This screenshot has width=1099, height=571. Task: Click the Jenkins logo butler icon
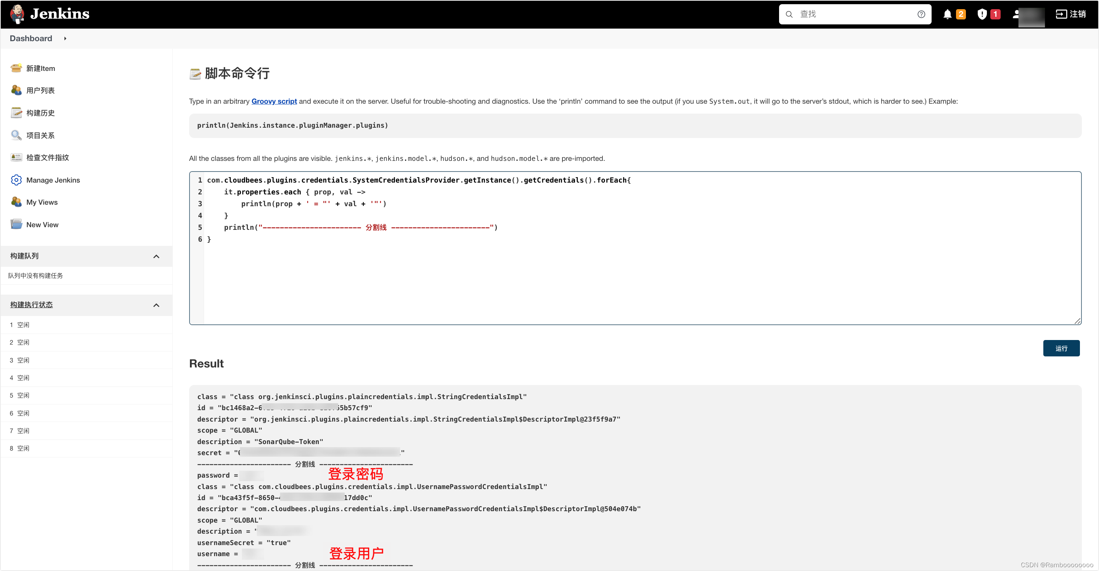click(x=17, y=14)
